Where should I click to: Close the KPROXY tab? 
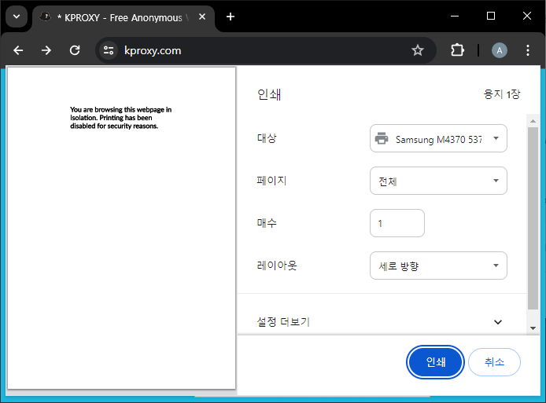click(x=202, y=16)
